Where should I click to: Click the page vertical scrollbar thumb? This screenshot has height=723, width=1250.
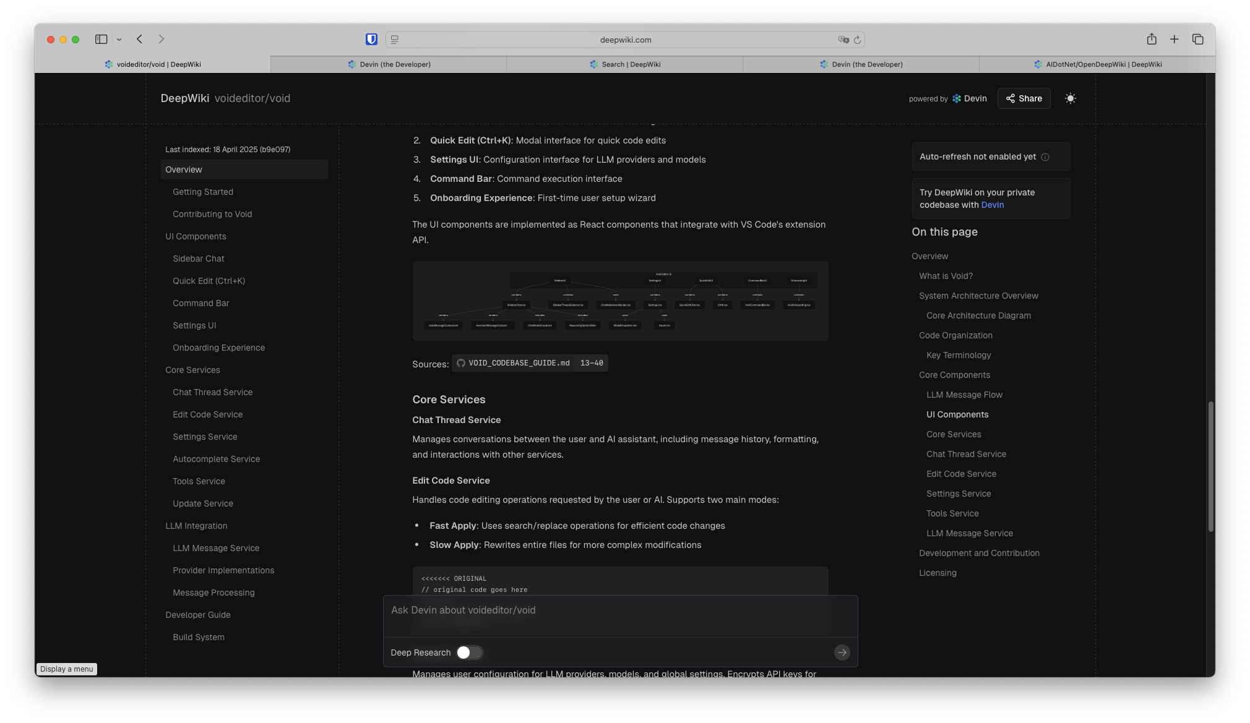coord(1210,466)
